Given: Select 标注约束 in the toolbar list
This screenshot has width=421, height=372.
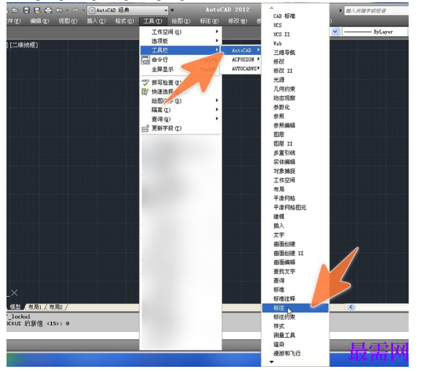Looking at the screenshot, I should point(284,317).
